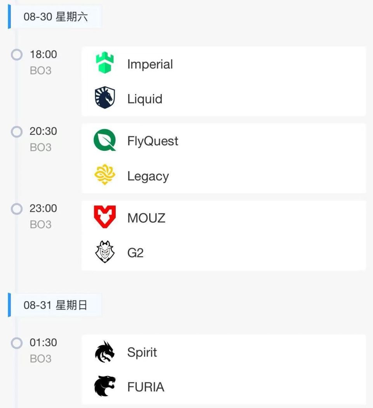Click the 18:00 timeline circle marker
This screenshot has width=373, height=408.
tap(17, 55)
